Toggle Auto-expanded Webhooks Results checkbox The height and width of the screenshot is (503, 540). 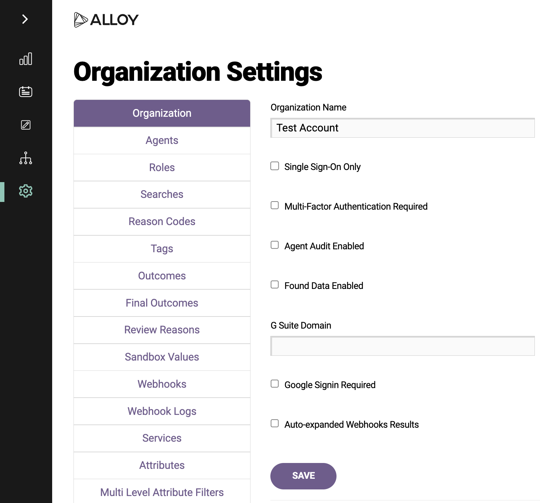tap(275, 423)
